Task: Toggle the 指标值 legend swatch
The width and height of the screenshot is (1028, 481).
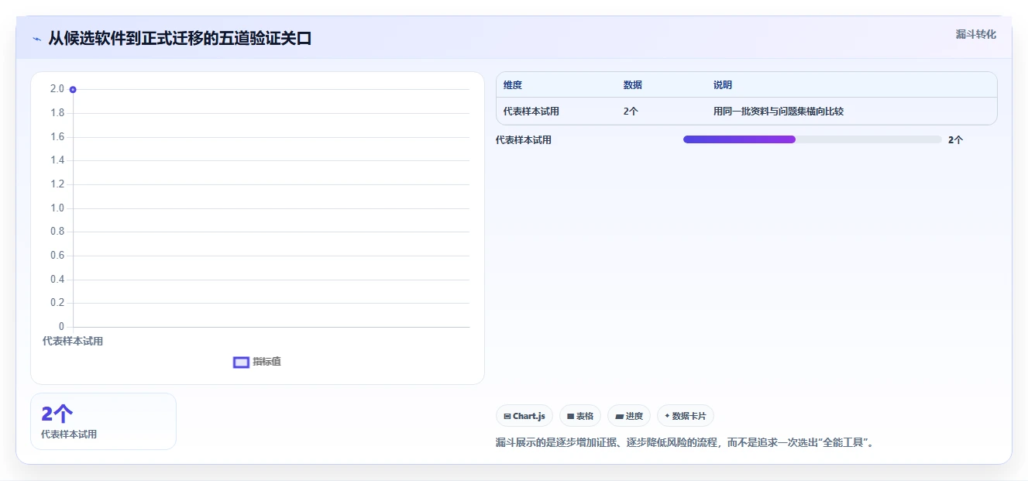Action: pyautogui.click(x=241, y=362)
